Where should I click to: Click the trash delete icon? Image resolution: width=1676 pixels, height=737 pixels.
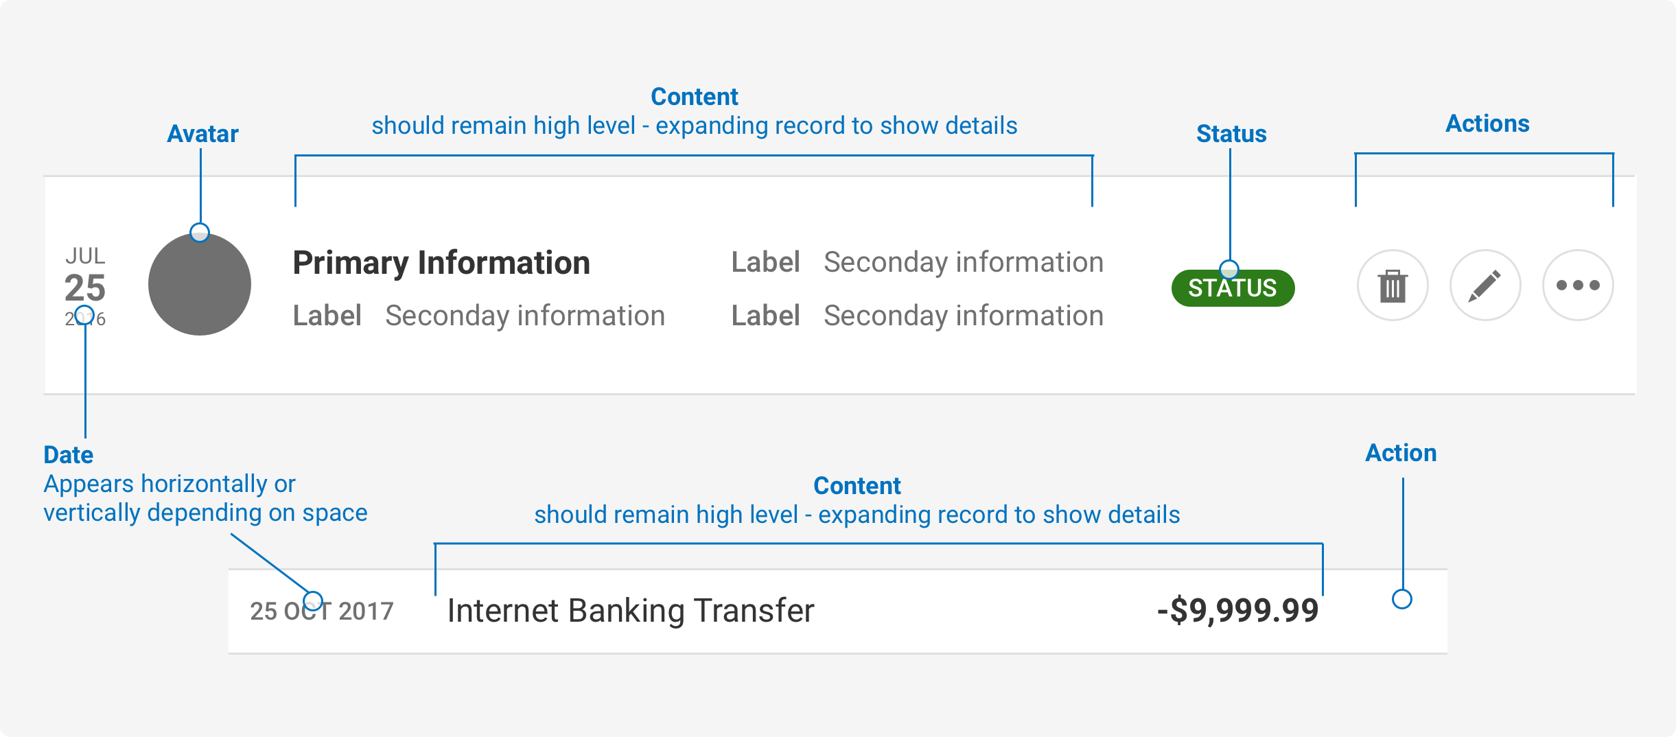[1392, 285]
